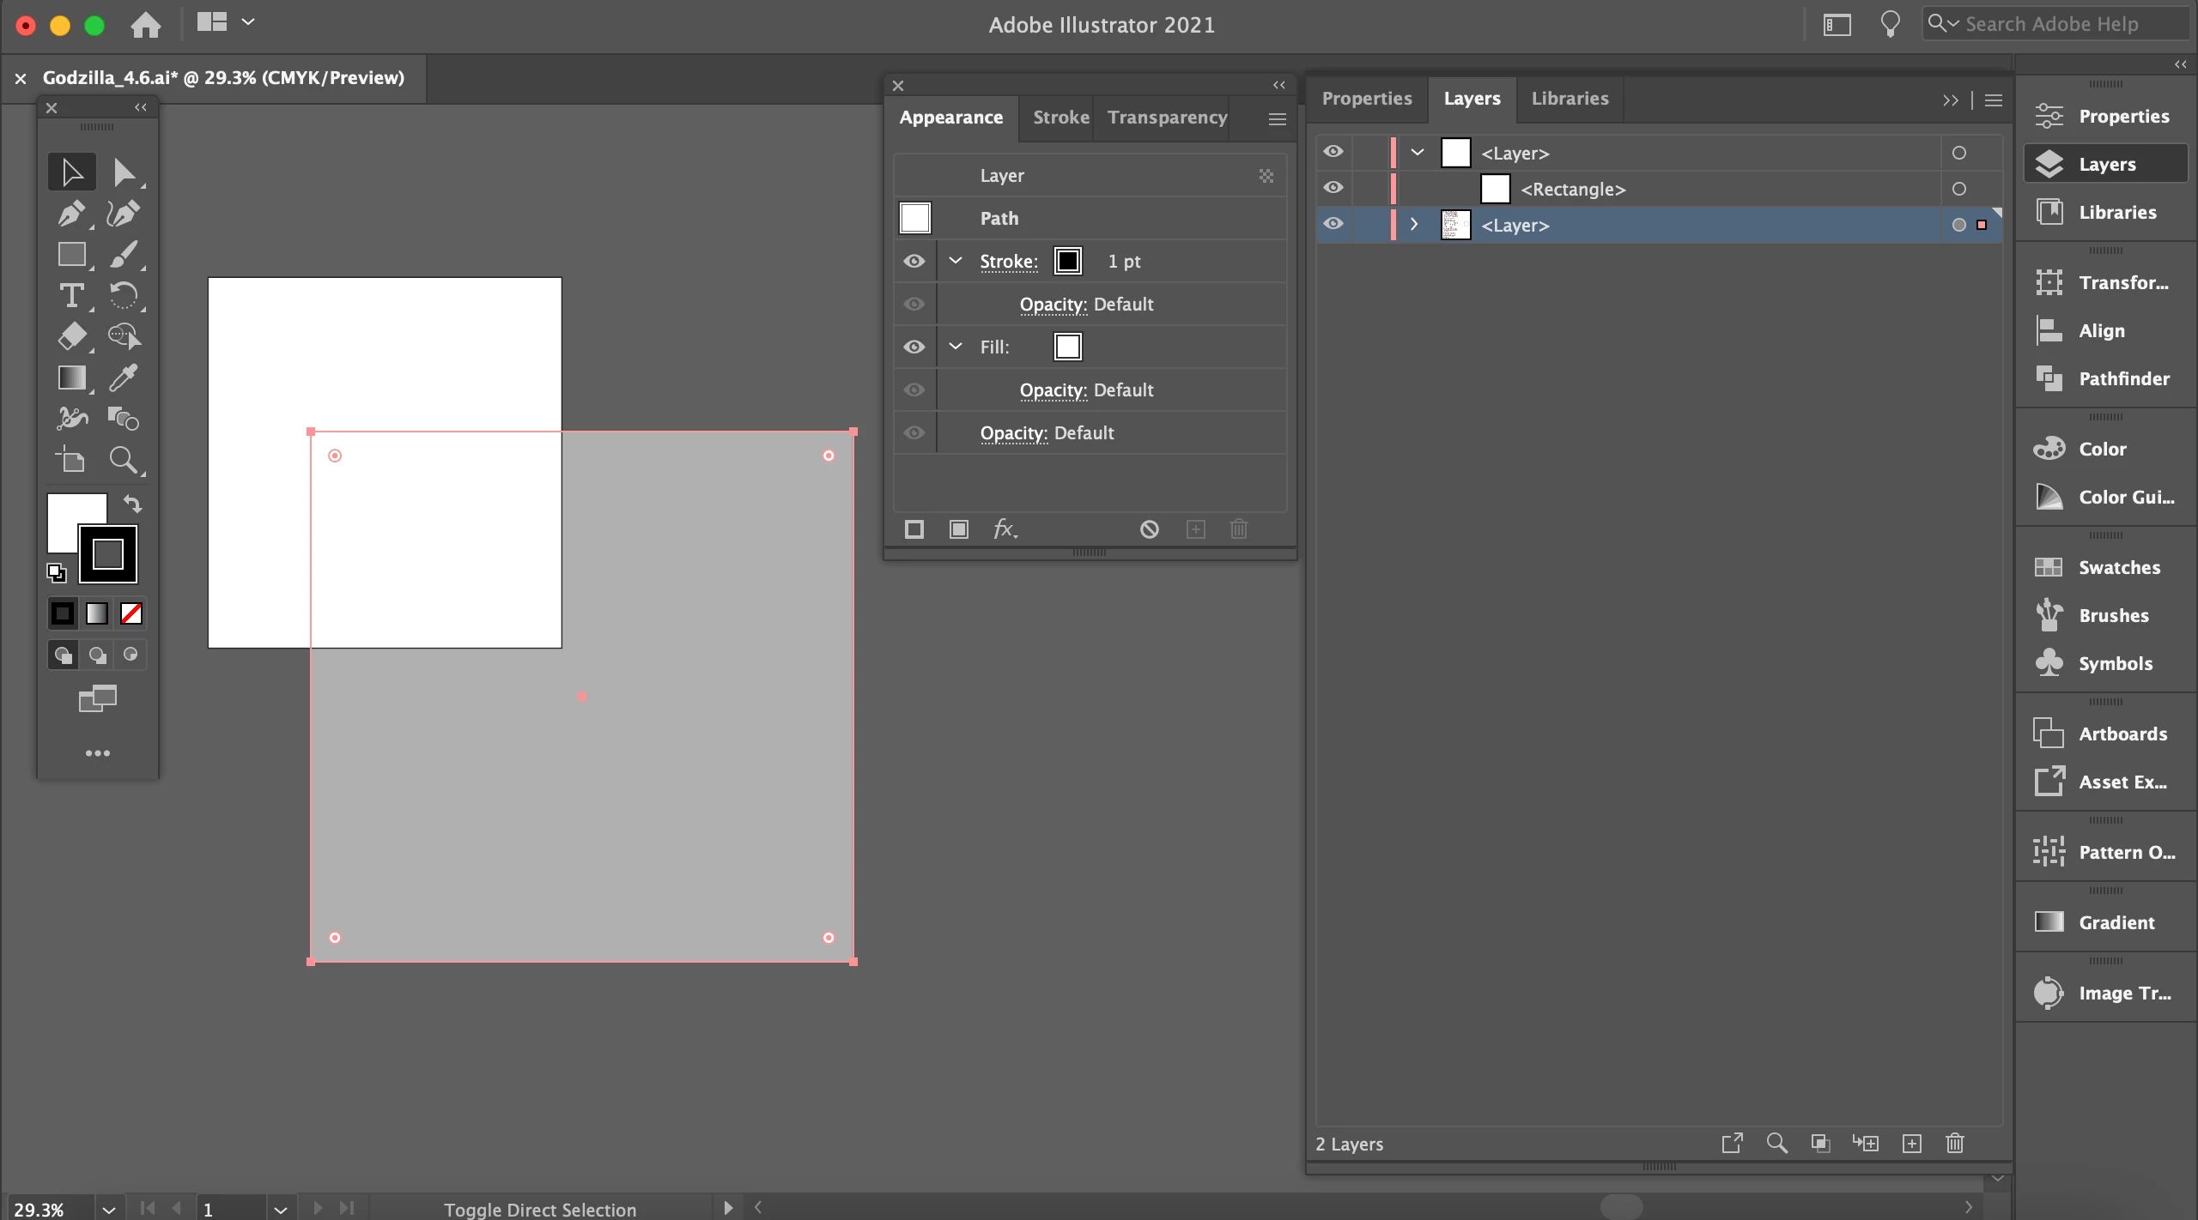Collapse the Stroke attribute chevron
Screen dimensions: 2198x1220
click(956, 261)
